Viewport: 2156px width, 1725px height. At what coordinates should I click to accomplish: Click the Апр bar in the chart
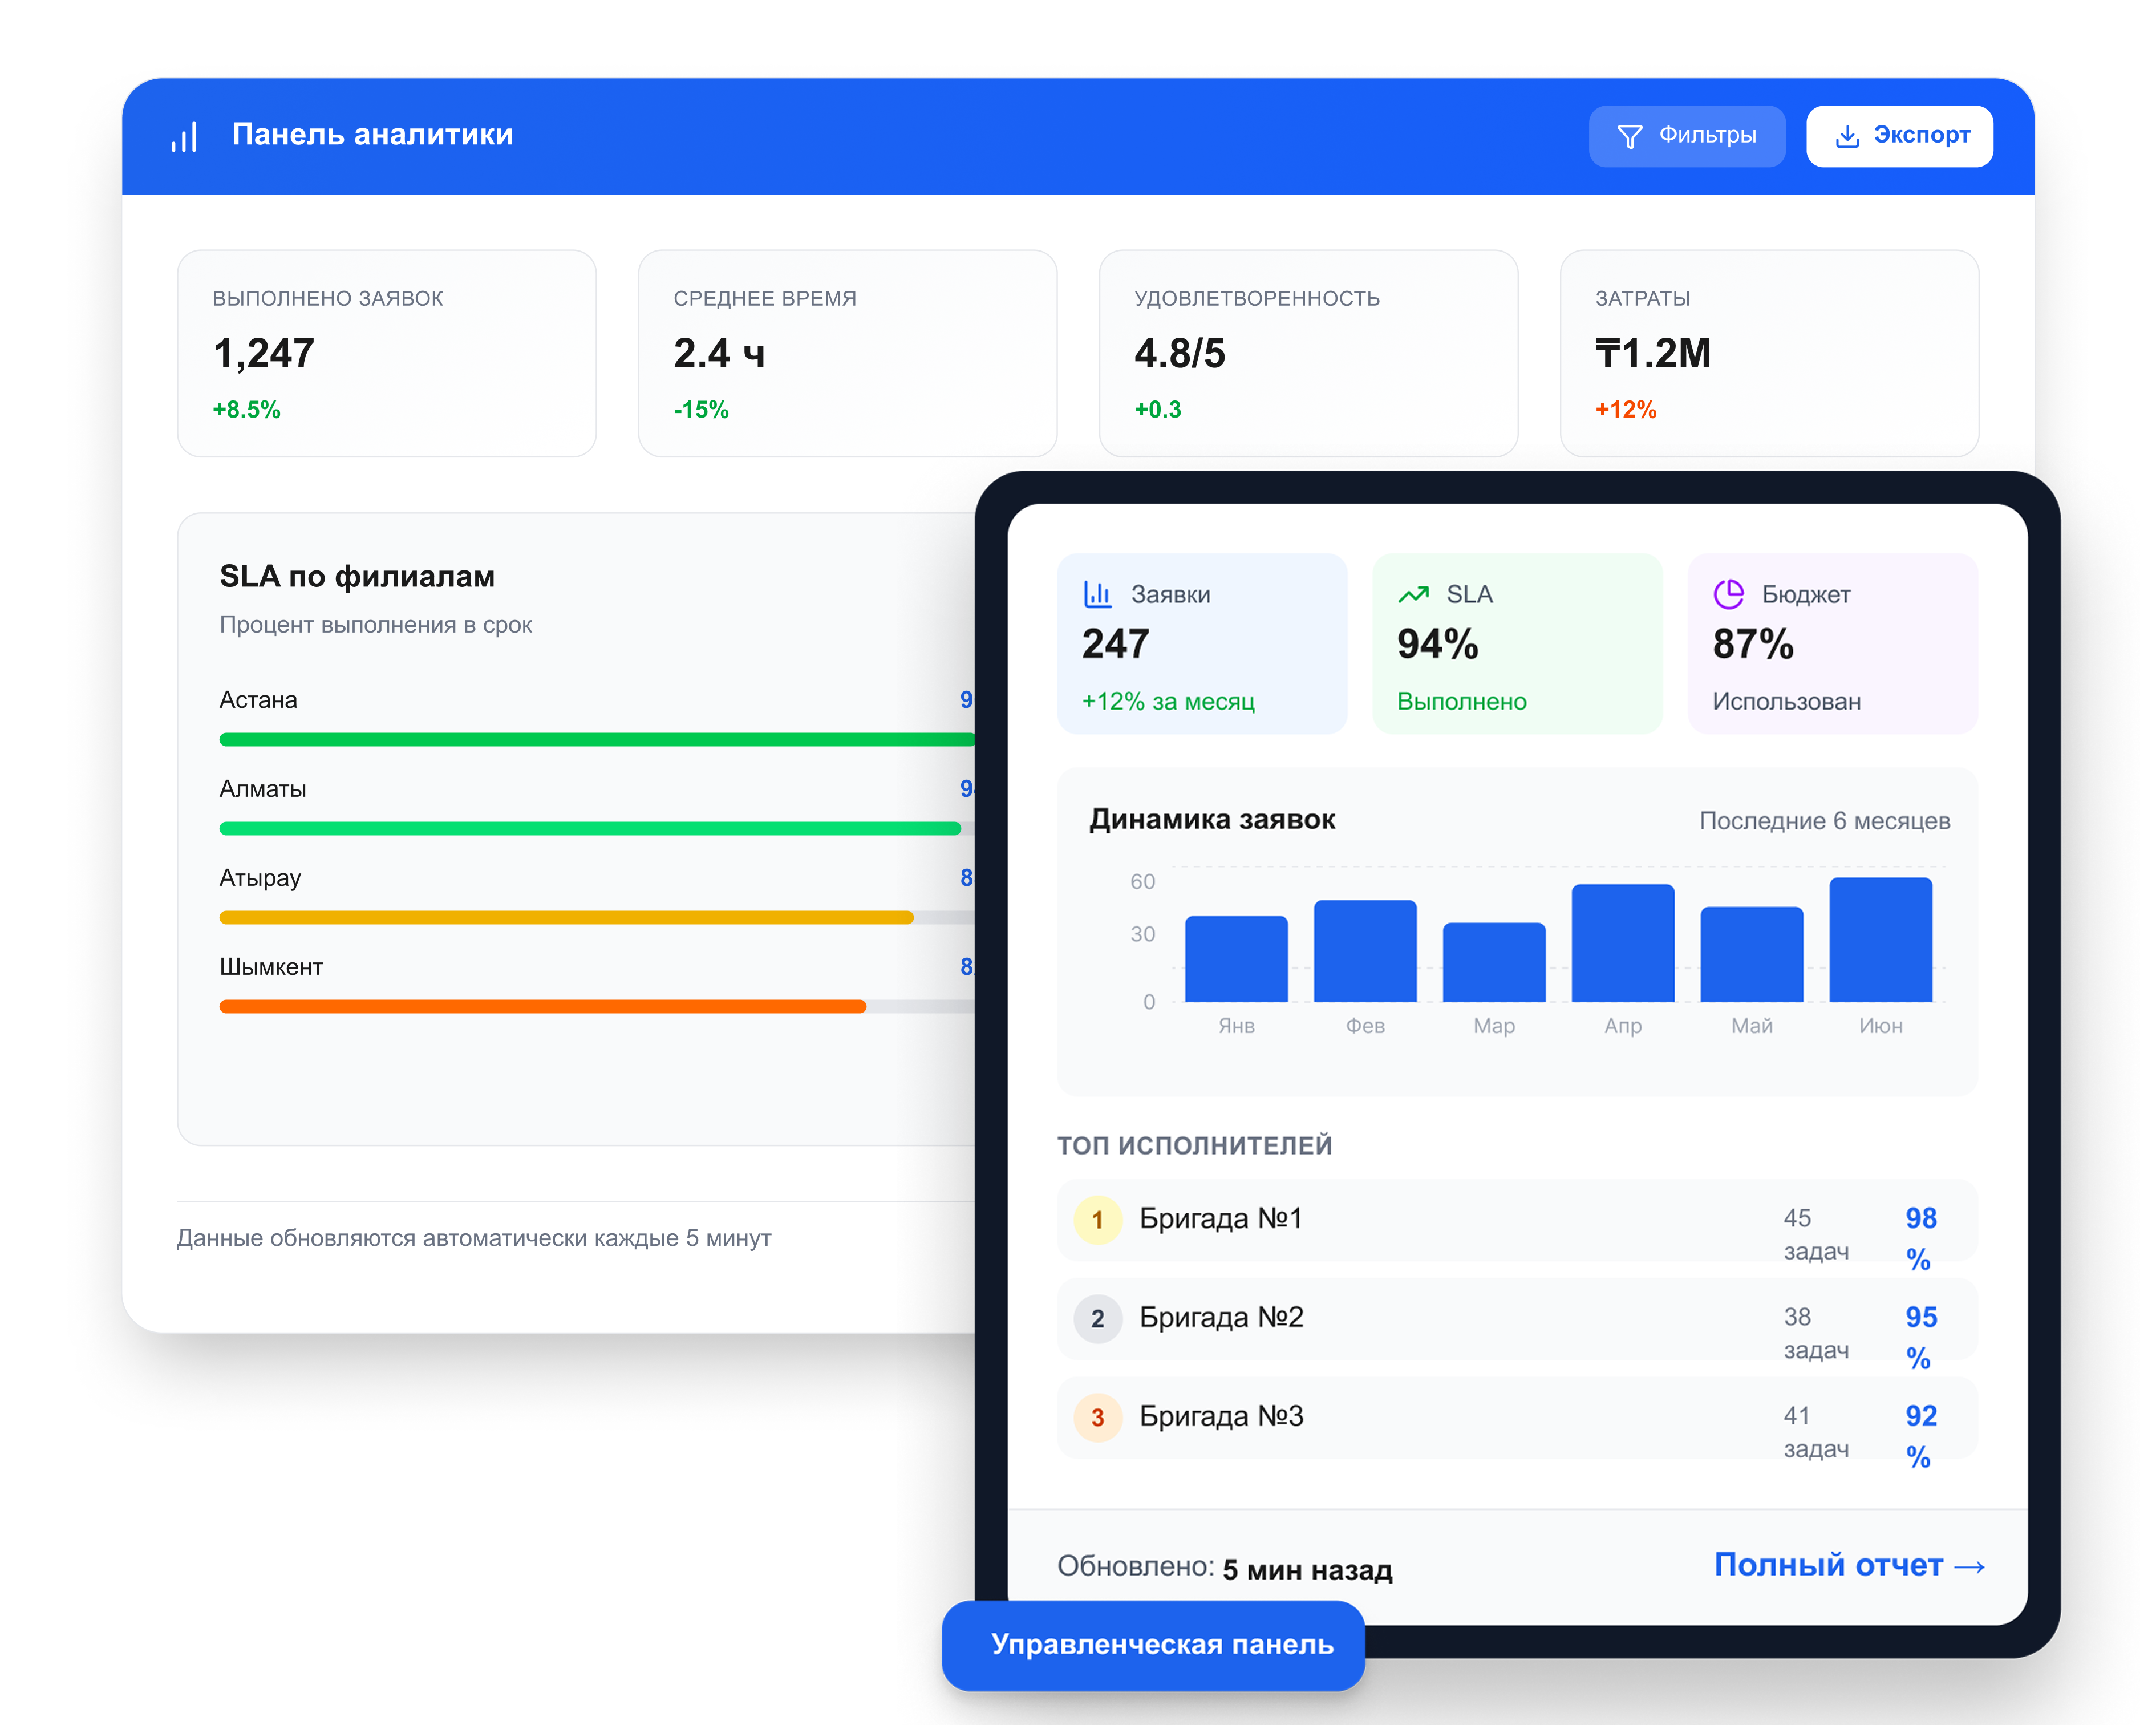pyautogui.click(x=1622, y=943)
